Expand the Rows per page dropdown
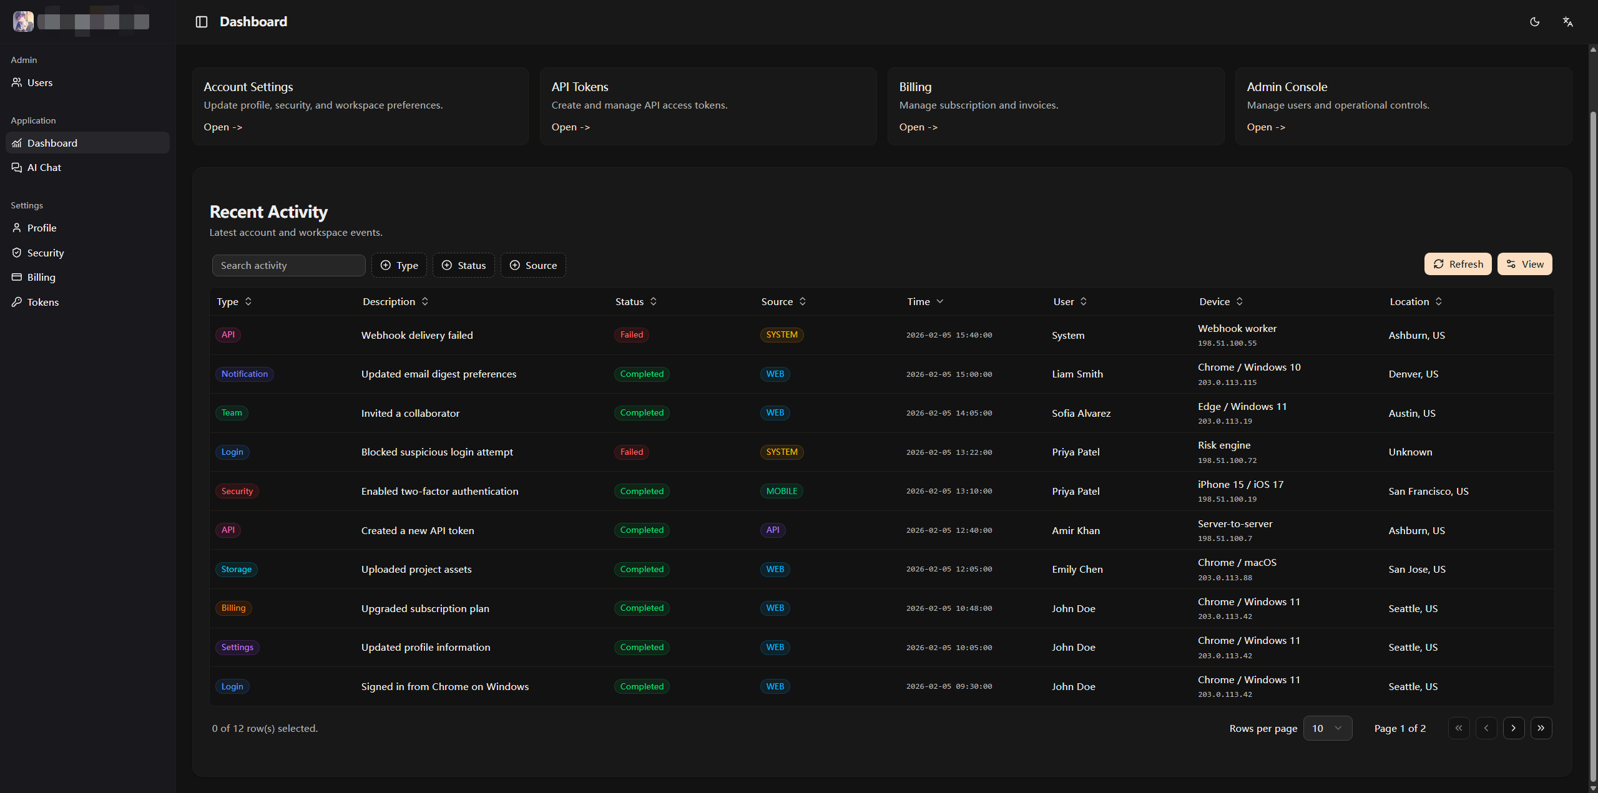1598x793 pixels. coord(1327,728)
